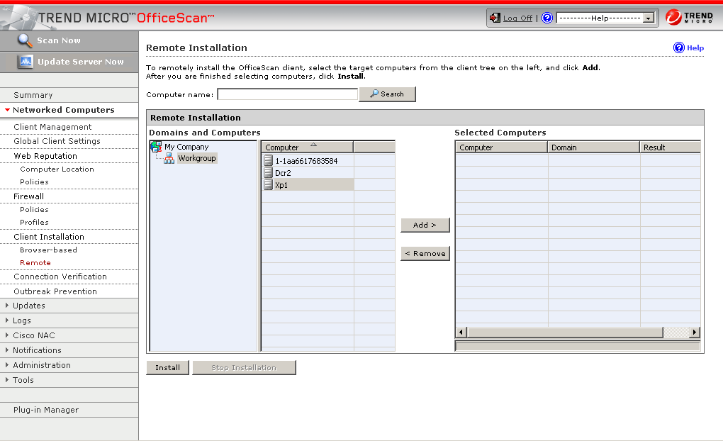Click Update Server Now

click(x=69, y=62)
